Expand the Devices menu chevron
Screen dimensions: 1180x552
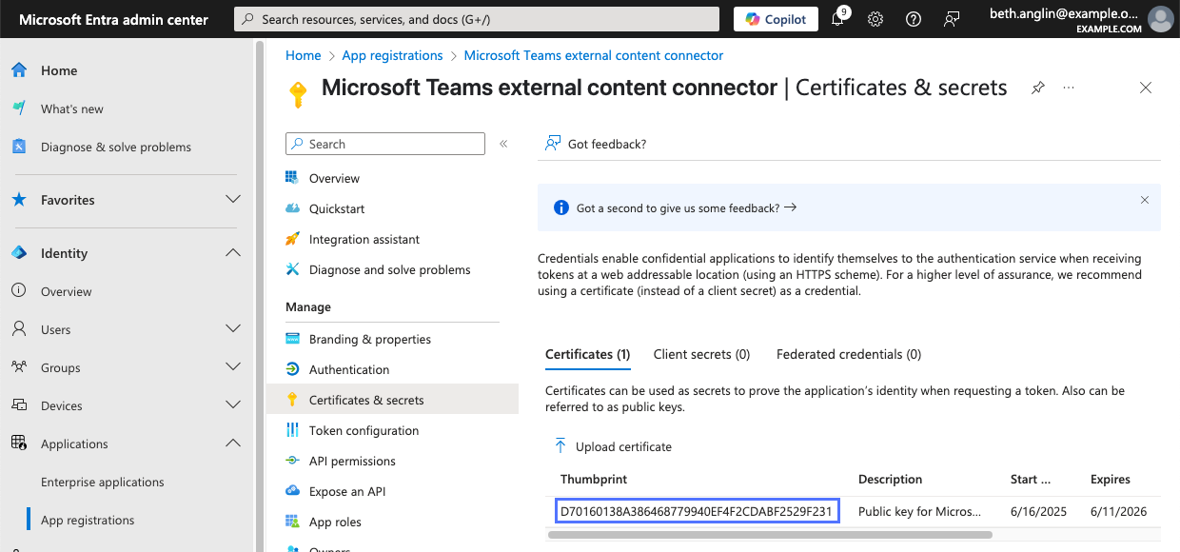coord(232,405)
